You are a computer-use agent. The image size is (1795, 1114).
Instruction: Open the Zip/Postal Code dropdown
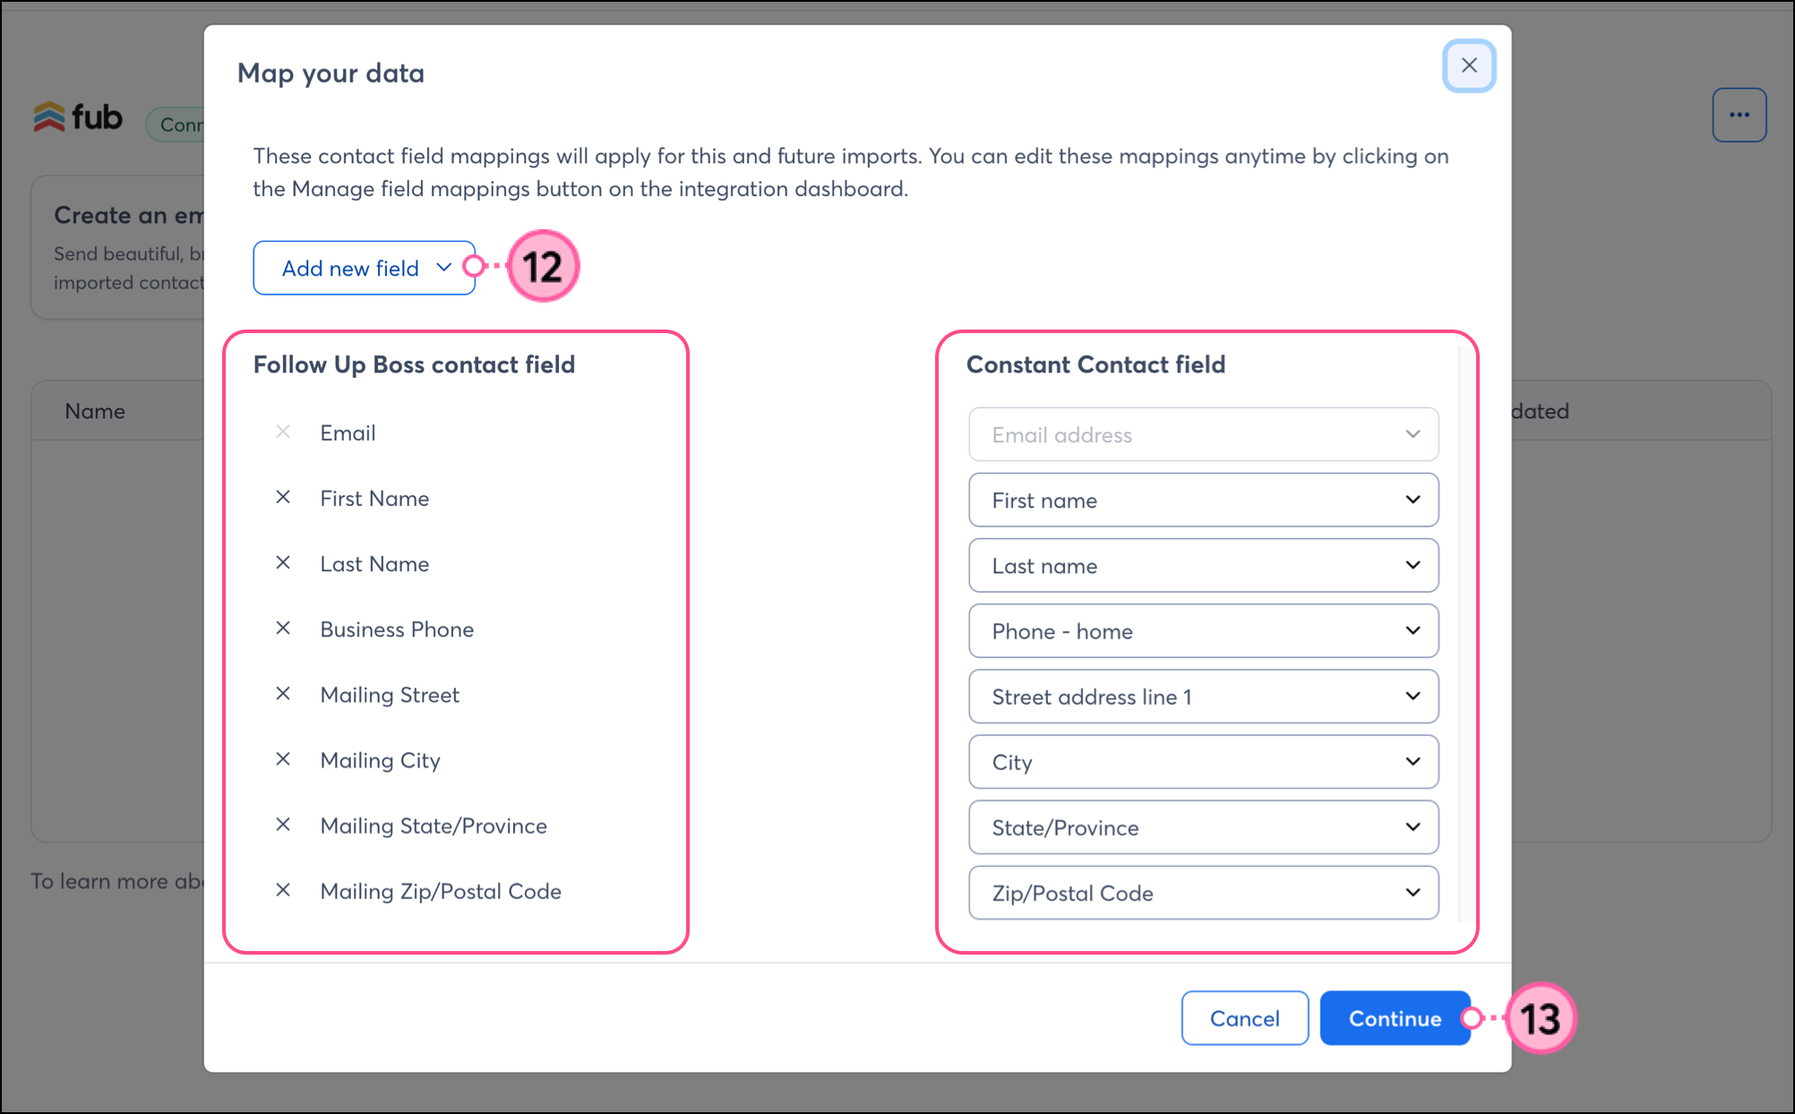1204,893
